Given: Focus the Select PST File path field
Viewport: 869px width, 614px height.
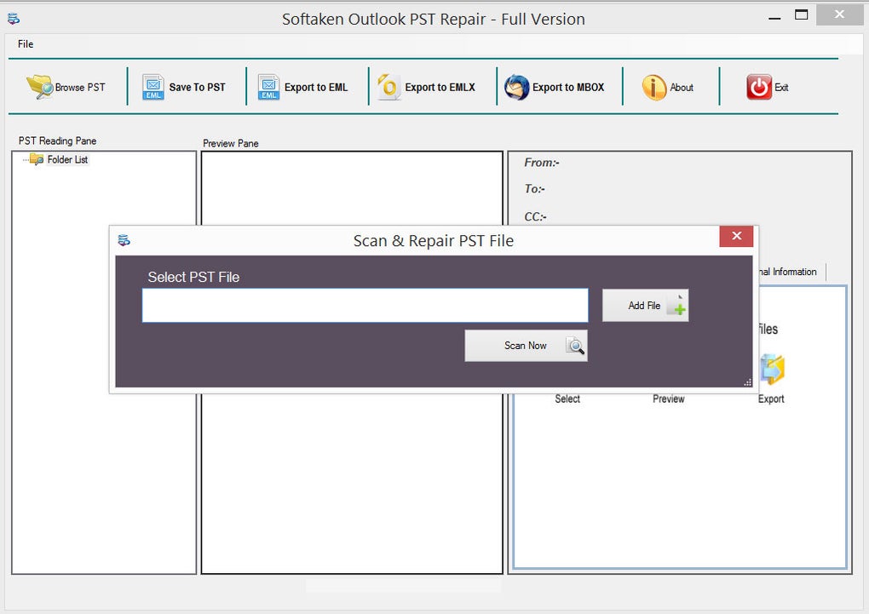Looking at the screenshot, I should 365,305.
